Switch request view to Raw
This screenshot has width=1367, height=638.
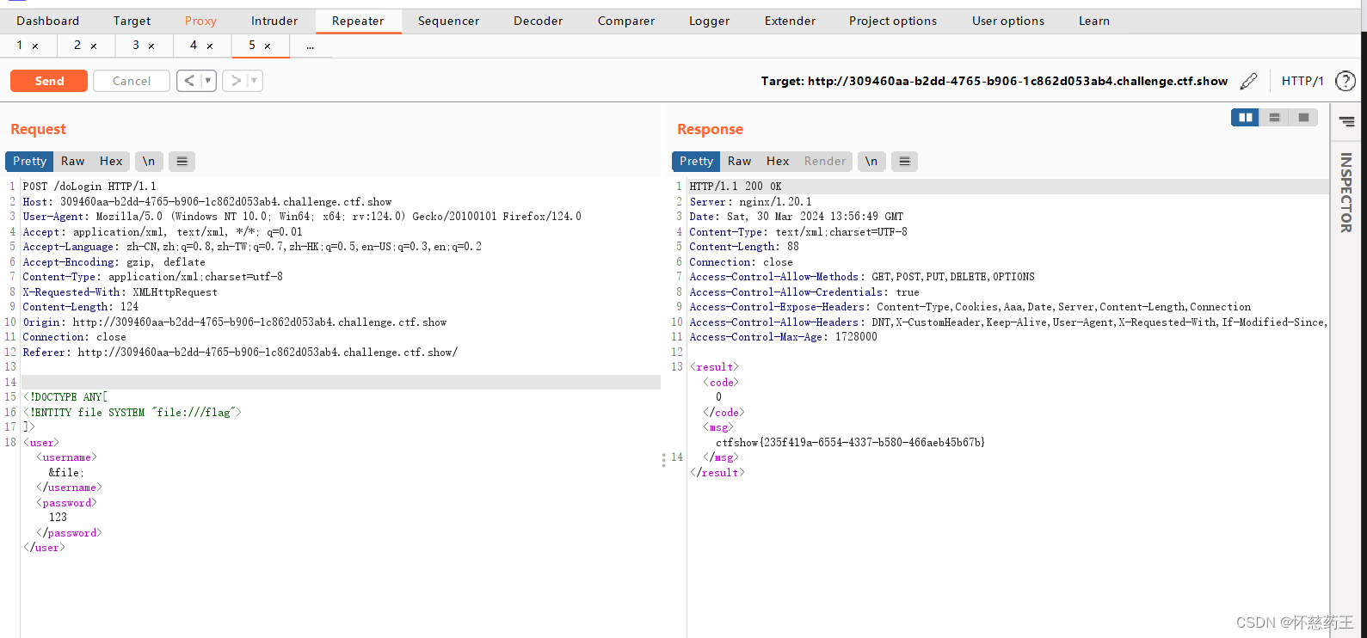click(x=72, y=161)
